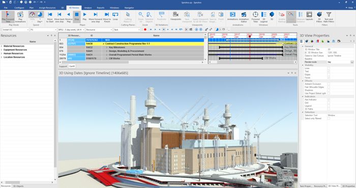Open the Analyse ribbon tab
Image resolution: width=356 pixels, height=188 pixels.
click(x=87, y=8)
